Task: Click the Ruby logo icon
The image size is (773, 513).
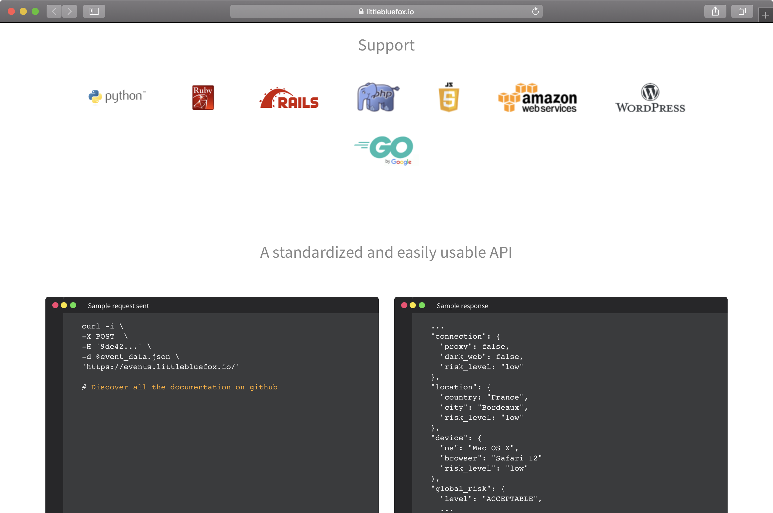Action: (x=203, y=98)
